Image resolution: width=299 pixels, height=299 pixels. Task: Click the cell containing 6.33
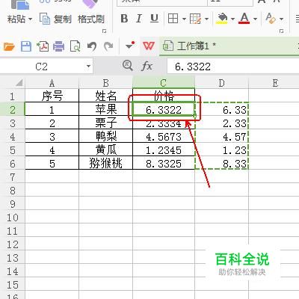tap(221, 109)
